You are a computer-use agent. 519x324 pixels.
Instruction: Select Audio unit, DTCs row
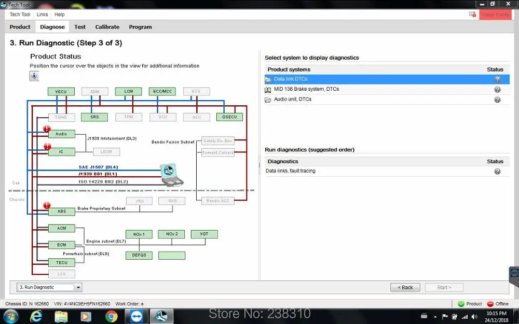coord(387,100)
